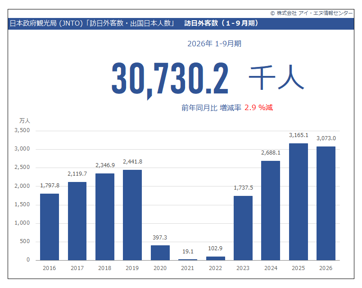The width and height of the screenshot is (362, 288).
Task: Click y-axis value 2,500
Action: [x=22, y=167]
